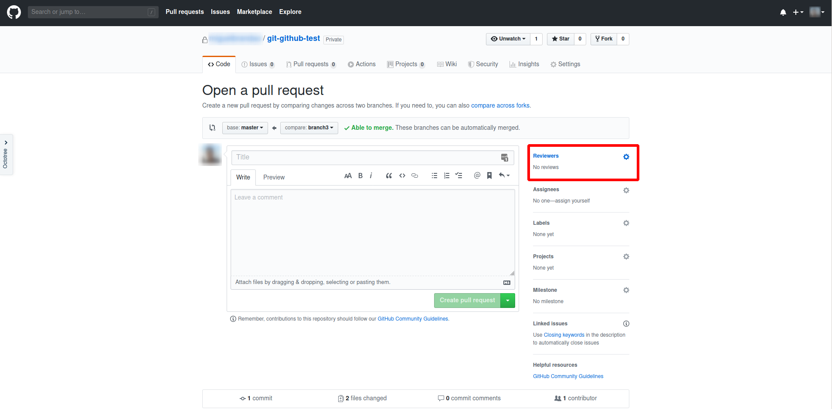Image resolution: width=832 pixels, height=409 pixels.
Task: Click the Milestone gear icon
Action: click(x=626, y=290)
